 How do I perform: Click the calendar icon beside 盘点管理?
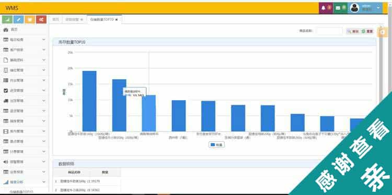(x=6, y=141)
